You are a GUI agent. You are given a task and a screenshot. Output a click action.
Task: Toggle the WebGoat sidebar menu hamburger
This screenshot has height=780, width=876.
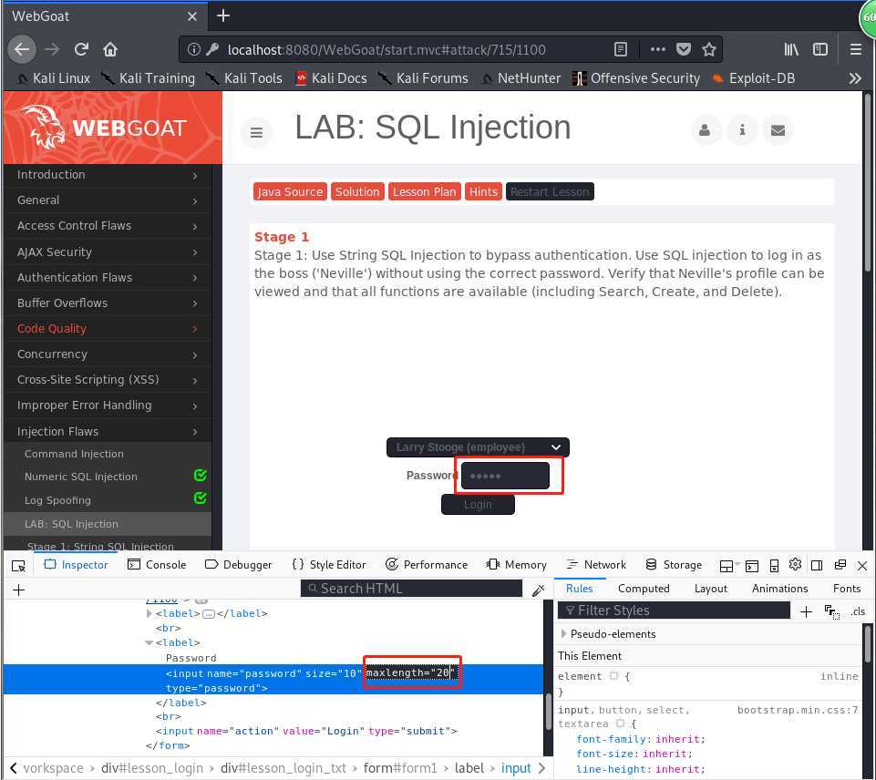(x=256, y=132)
